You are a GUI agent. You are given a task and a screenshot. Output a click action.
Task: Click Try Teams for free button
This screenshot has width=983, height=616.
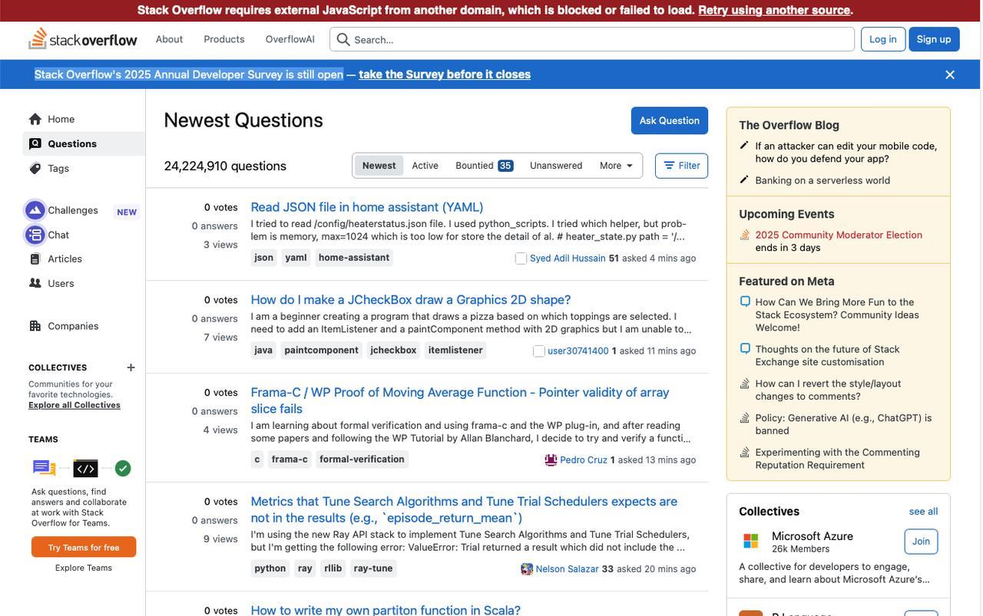click(84, 547)
